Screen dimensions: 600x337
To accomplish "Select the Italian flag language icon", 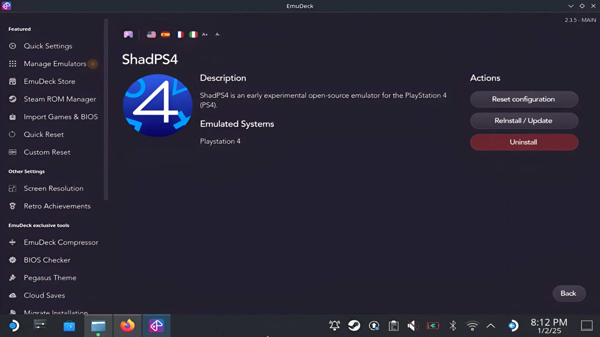I will pyautogui.click(x=193, y=35).
